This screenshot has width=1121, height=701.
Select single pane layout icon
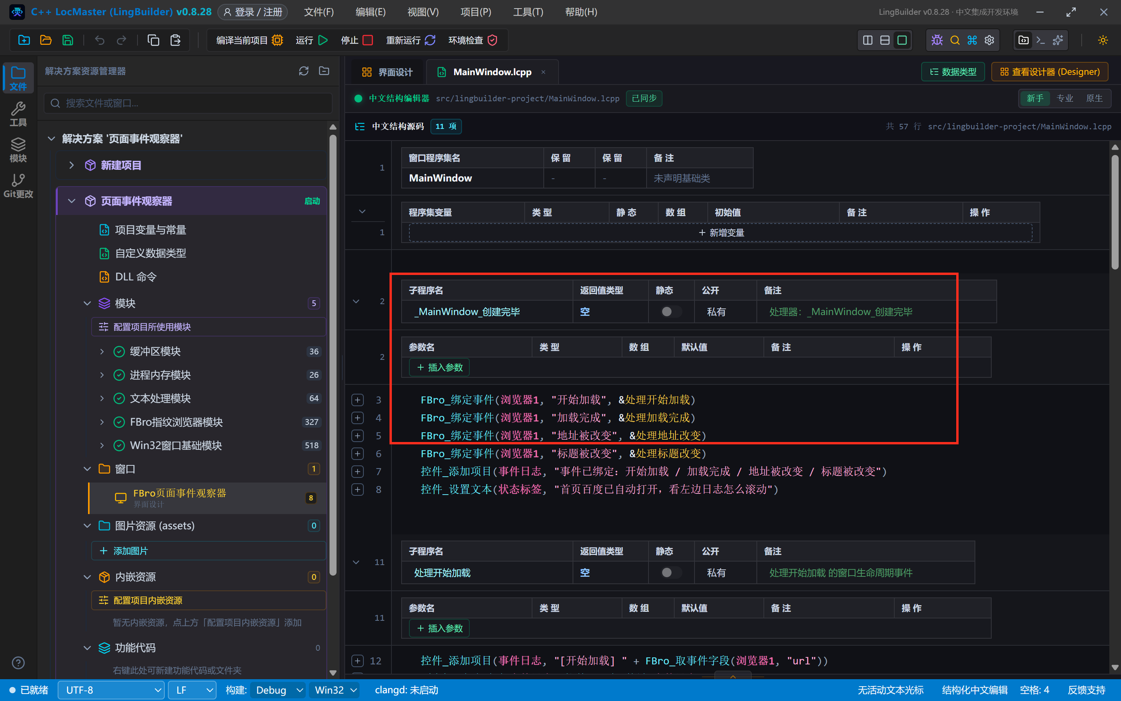point(902,41)
